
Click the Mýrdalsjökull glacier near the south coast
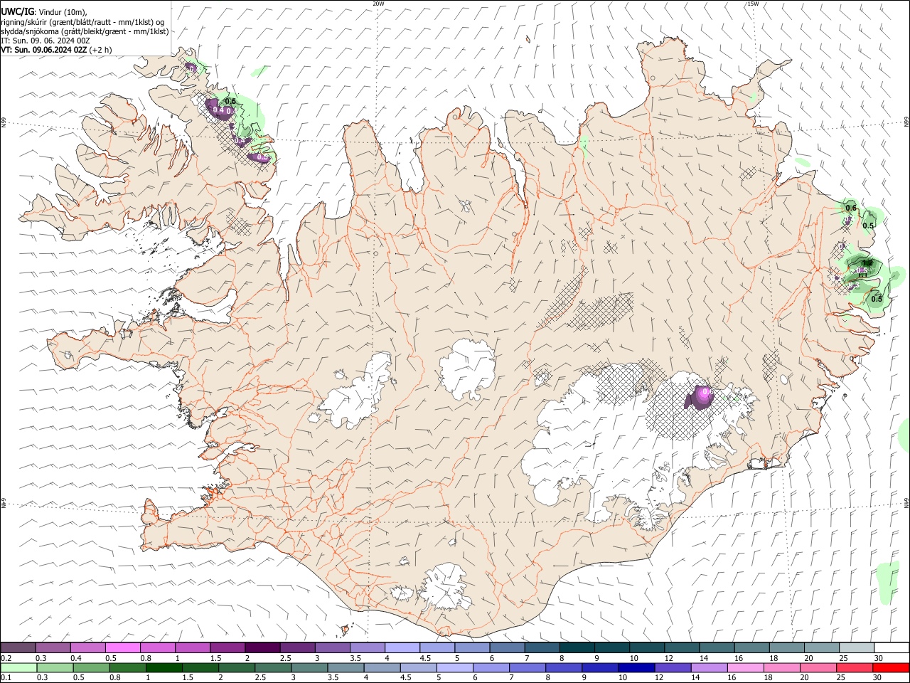[446, 587]
